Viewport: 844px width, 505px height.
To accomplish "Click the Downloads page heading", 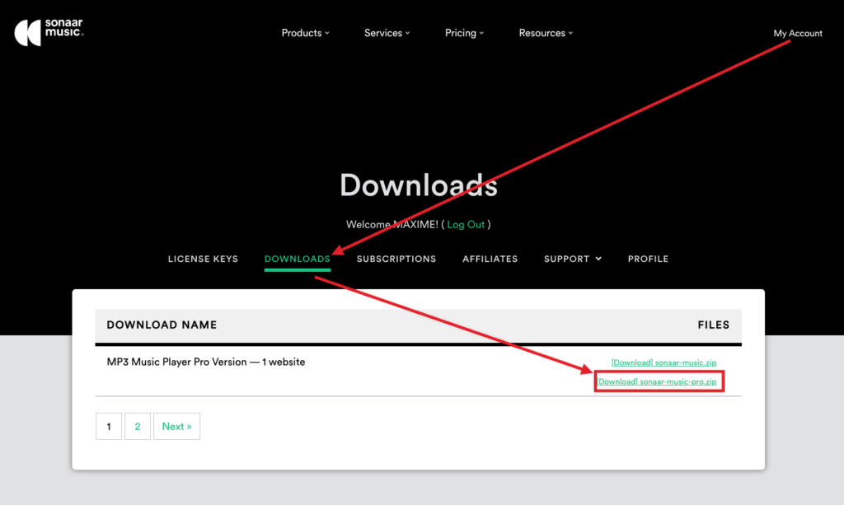I will point(419,185).
